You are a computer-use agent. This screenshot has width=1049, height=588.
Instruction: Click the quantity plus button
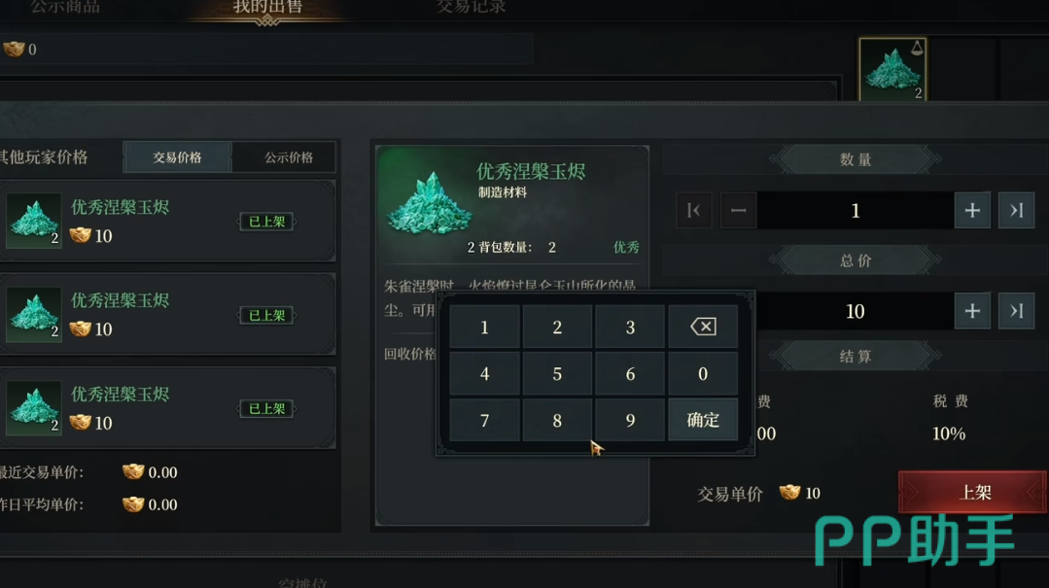tap(972, 211)
